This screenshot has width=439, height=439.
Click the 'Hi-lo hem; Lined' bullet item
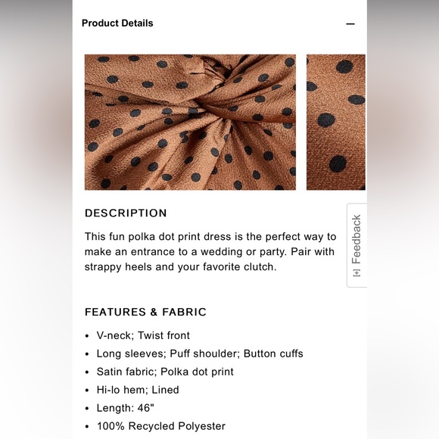coord(138,390)
